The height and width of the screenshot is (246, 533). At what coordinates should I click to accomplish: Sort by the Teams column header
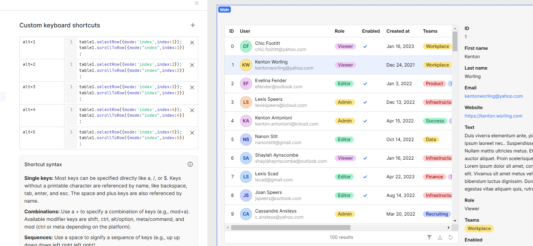pos(430,31)
